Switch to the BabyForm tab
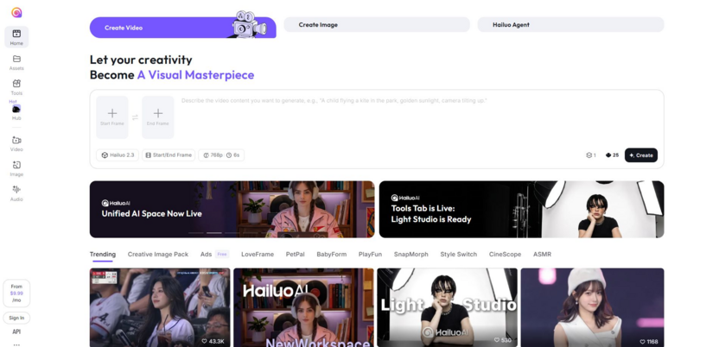Screen dimensions: 719x347 coord(332,255)
